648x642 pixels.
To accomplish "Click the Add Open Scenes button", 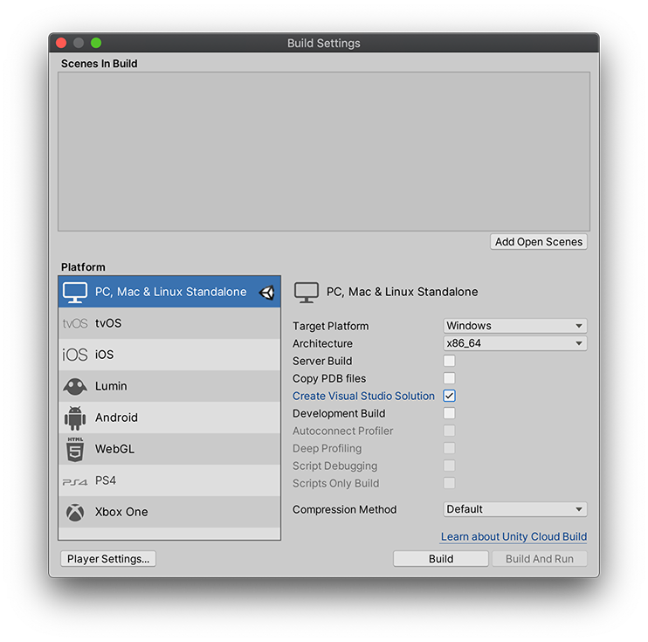I will [x=538, y=242].
